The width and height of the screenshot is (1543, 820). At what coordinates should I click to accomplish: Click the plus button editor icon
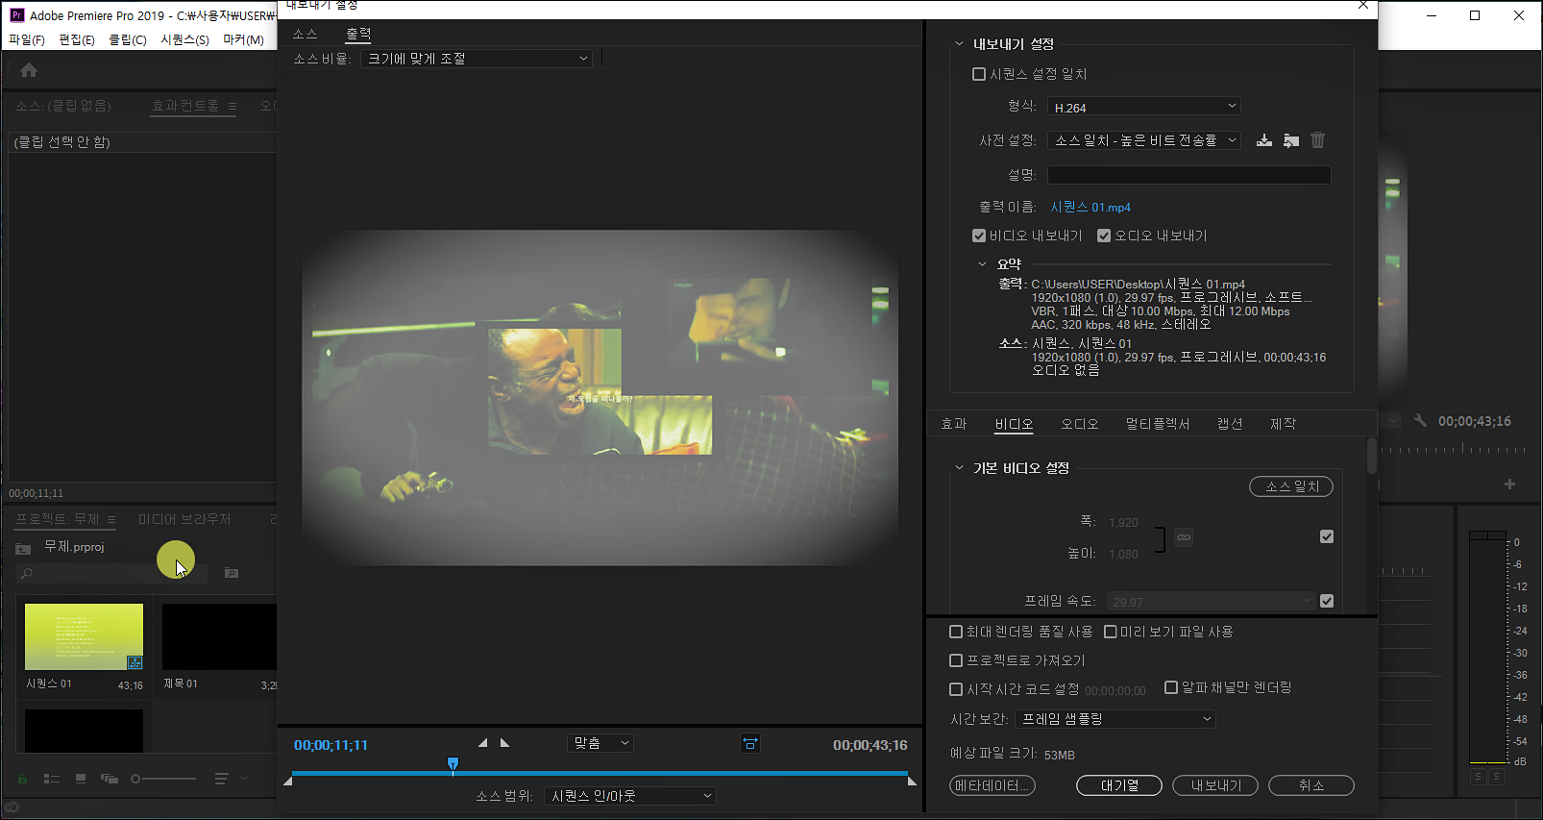click(x=1509, y=484)
